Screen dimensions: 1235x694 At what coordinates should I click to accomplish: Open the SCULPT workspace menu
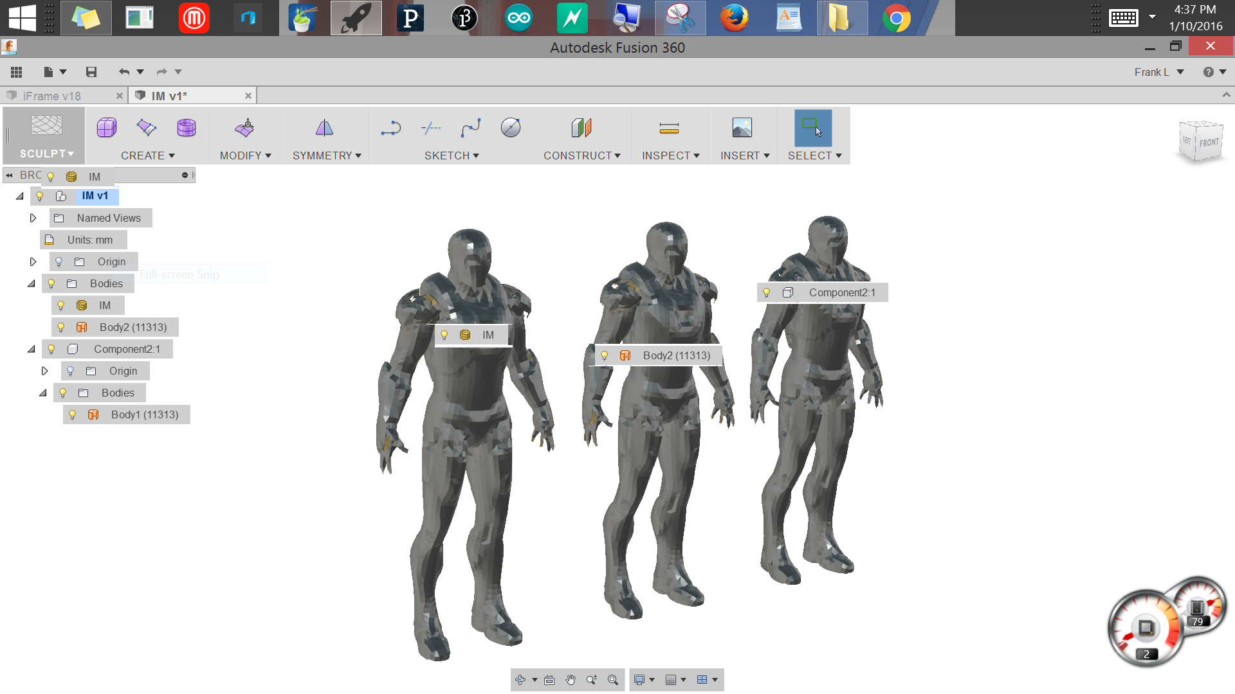pyautogui.click(x=46, y=154)
